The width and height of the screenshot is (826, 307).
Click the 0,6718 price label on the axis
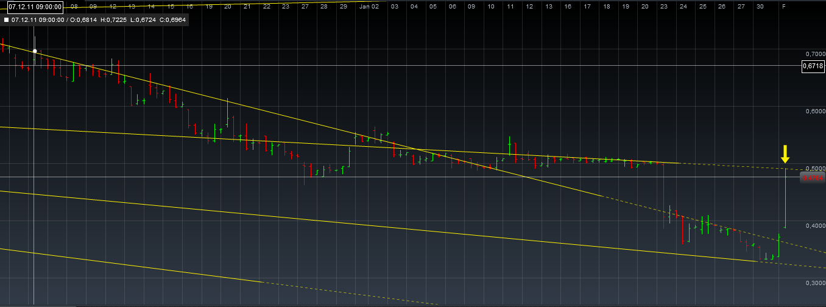pos(813,66)
